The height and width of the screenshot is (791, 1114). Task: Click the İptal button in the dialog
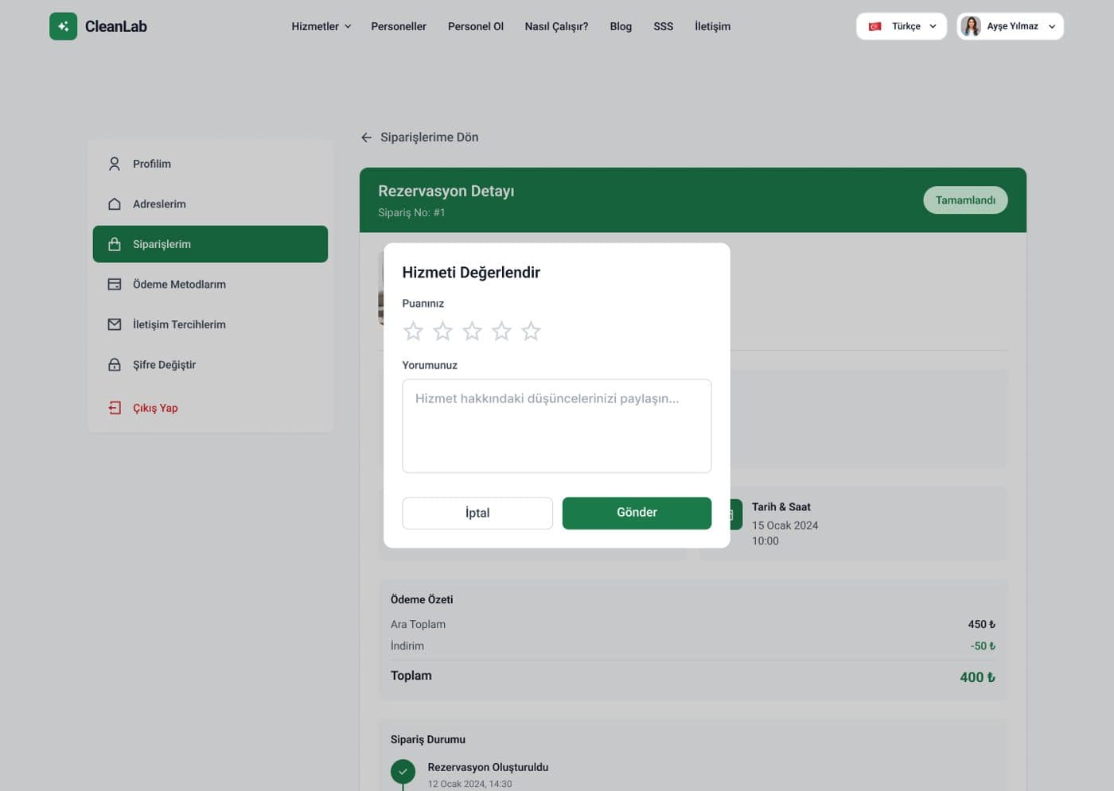point(477,513)
